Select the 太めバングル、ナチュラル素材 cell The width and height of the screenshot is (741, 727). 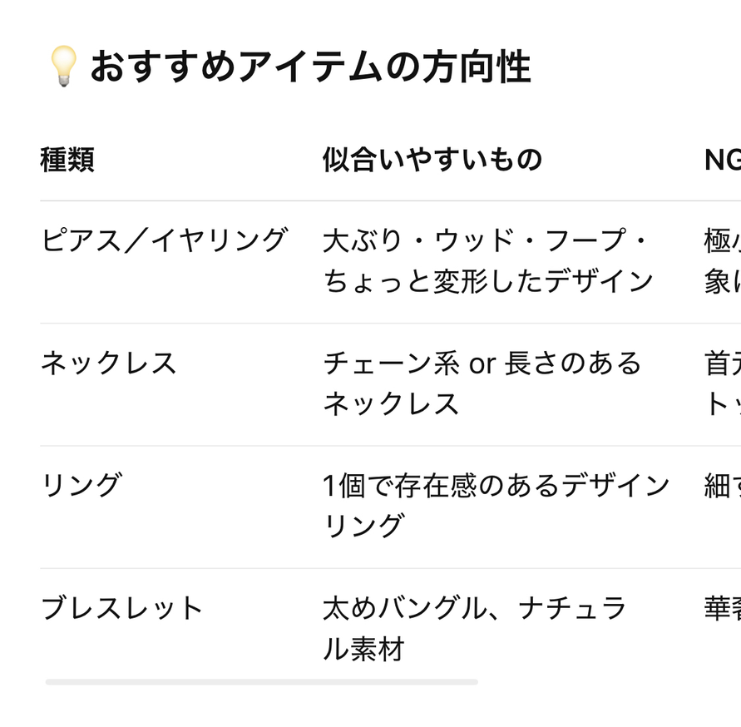pos(474,628)
